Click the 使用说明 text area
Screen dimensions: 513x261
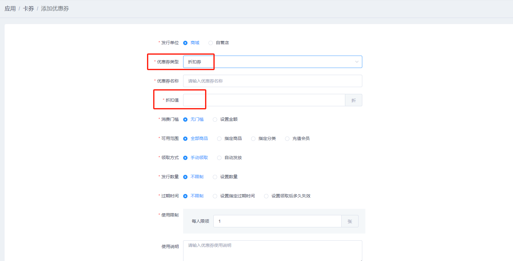coord(272,251)
